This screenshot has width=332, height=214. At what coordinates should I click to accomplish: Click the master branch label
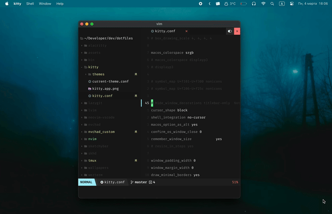141,182
